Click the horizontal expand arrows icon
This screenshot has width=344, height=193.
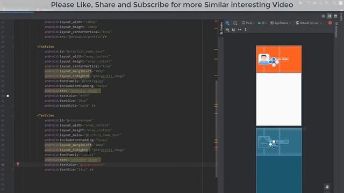click(x=240, y=30)
